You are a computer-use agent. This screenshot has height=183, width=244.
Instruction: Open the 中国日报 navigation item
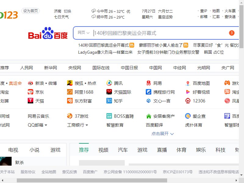click(x=129, y=68)
